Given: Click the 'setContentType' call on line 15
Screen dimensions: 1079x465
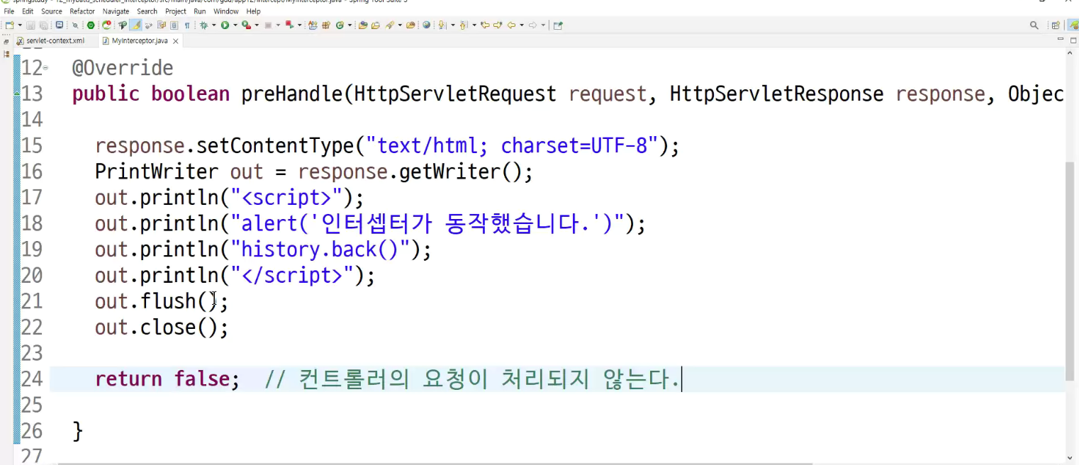Looking at the screenshot, I should tap(275, 146).
